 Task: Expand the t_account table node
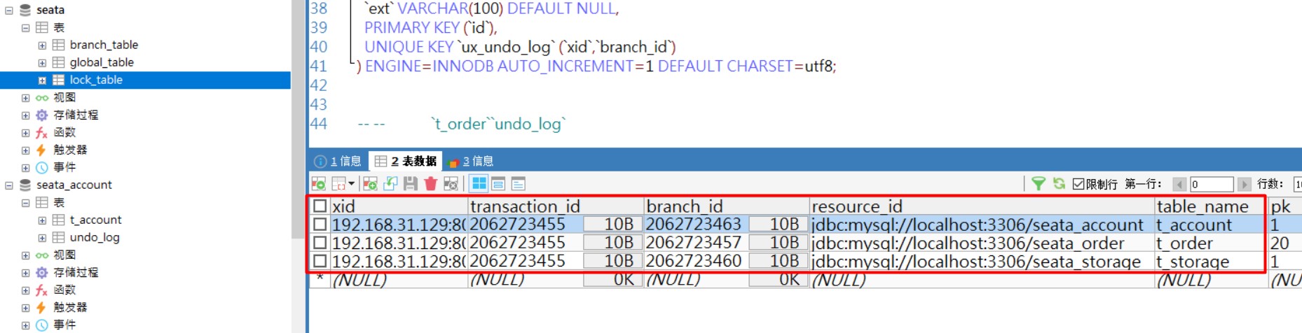tap(42, 220)
